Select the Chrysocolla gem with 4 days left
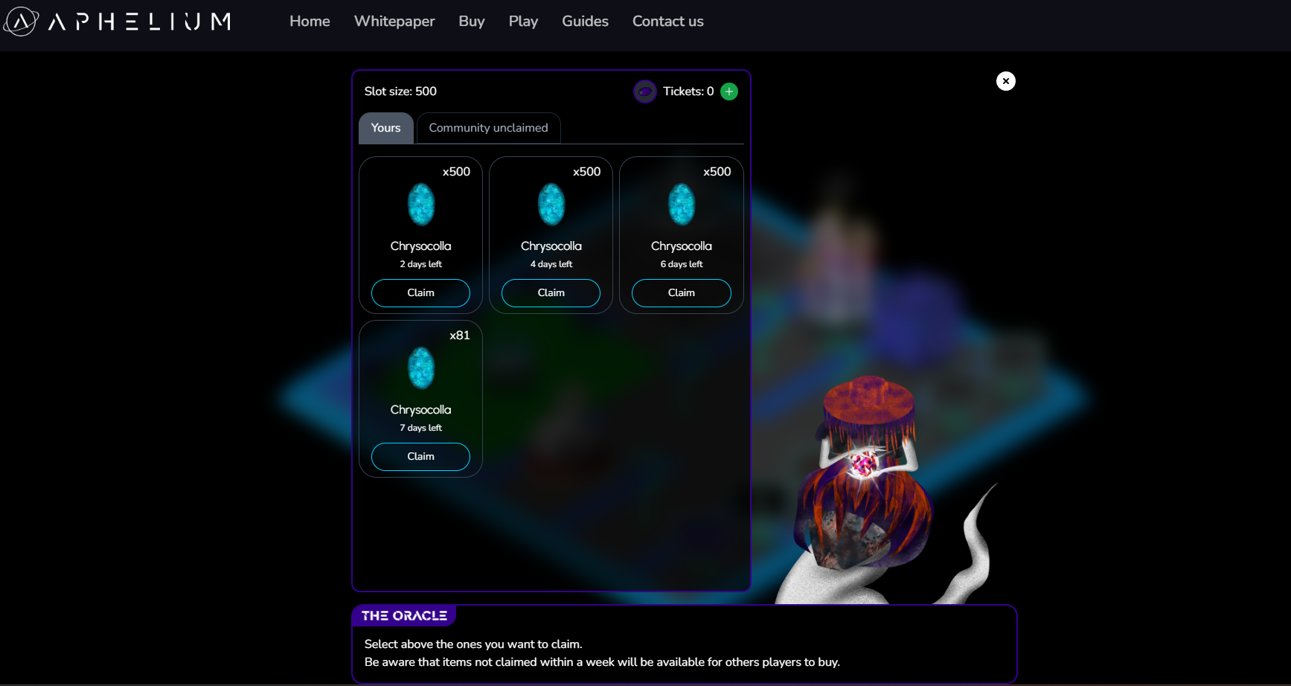 (x=551, y=205)
